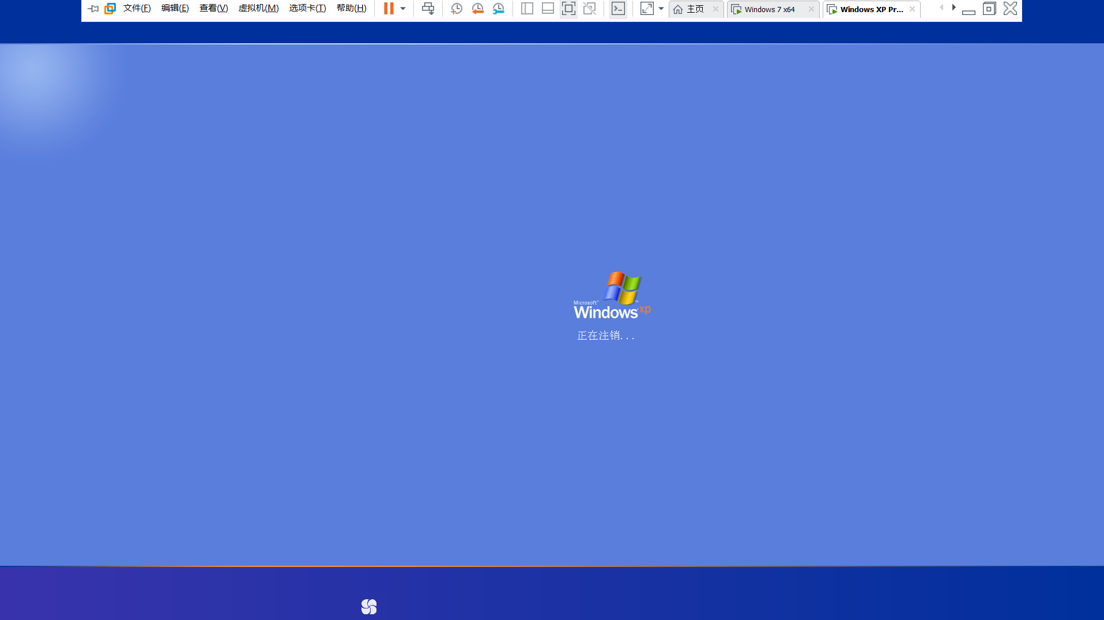Toggle the thumbnail bar view
Viewport: 1104px width, 620px height.
tap(548, 9)
